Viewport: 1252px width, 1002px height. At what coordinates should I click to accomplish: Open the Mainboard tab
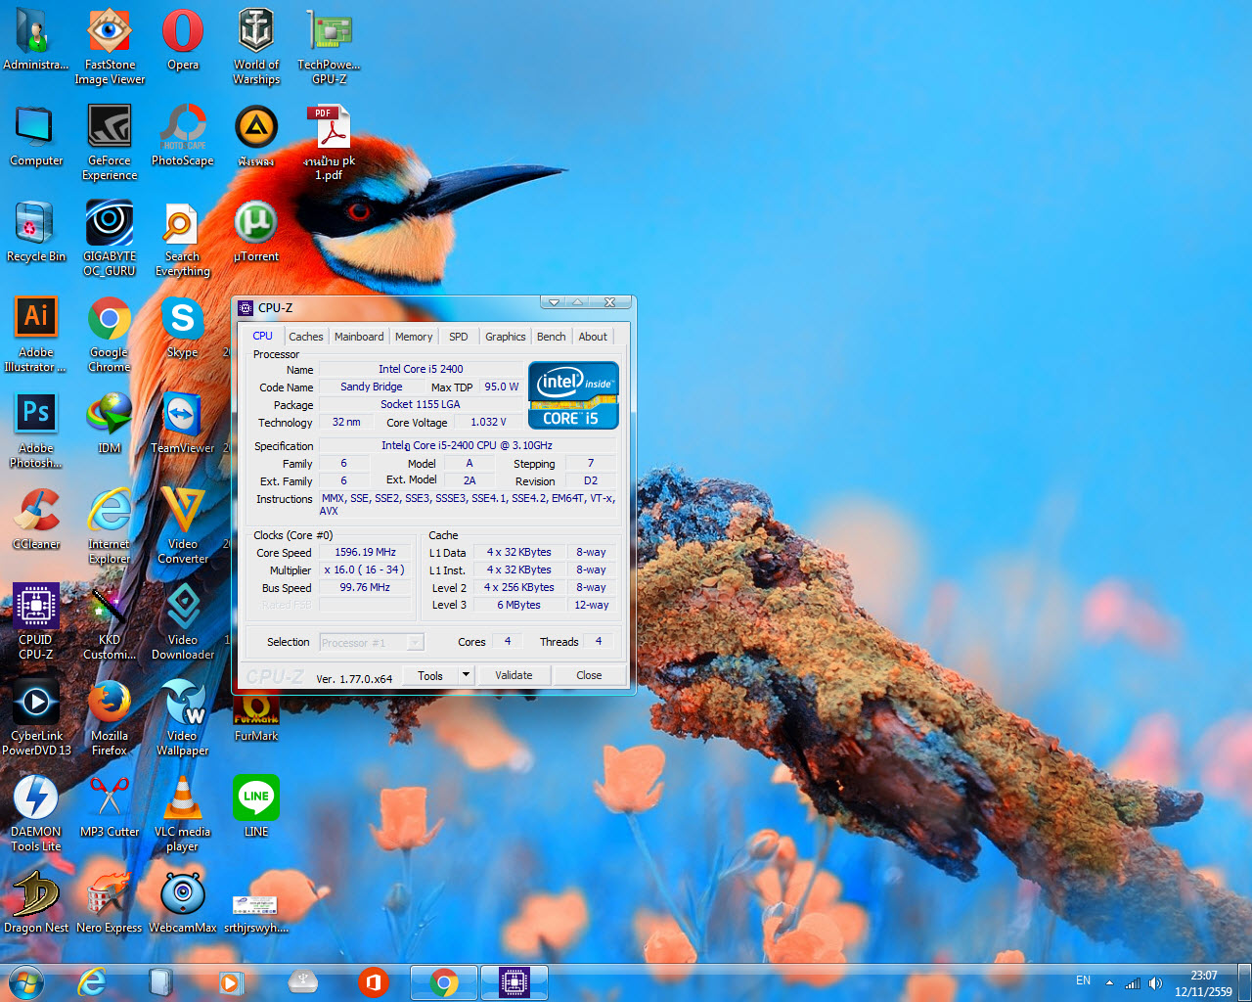point(359,337)
